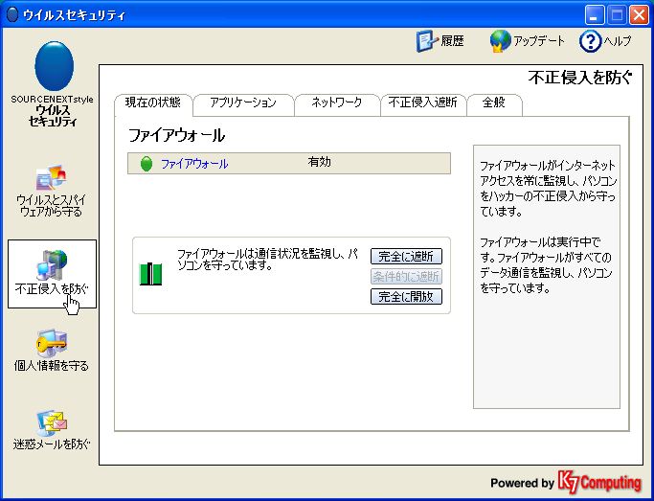Select ウイルスとスパイウェアから守る sidebar icon

tap(52, 178)
